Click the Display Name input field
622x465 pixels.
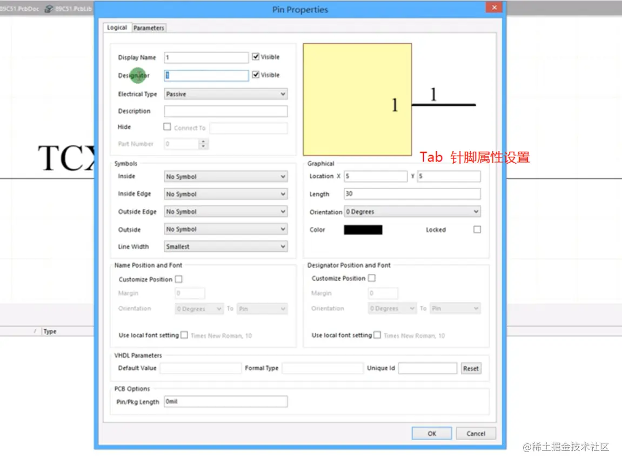coord(206,57)
